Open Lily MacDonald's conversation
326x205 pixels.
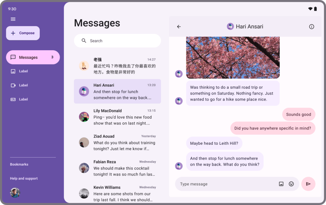[x=117, y=117]
